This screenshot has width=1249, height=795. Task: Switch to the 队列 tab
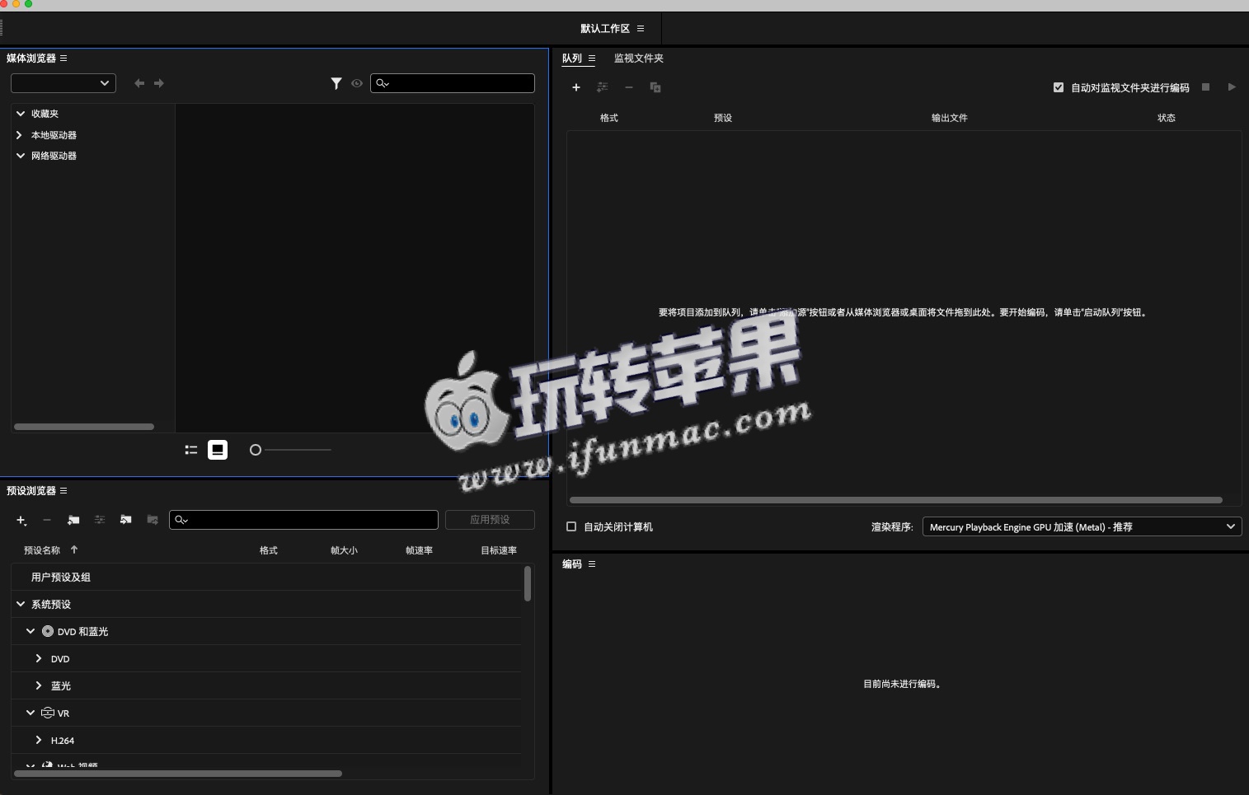572,58
